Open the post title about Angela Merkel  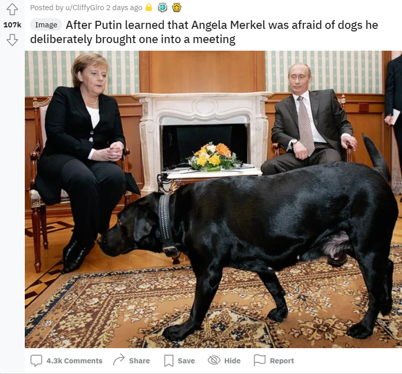204,32
